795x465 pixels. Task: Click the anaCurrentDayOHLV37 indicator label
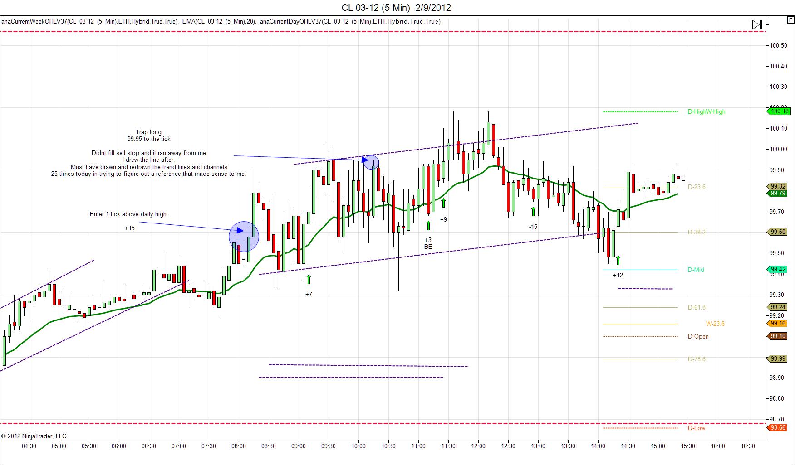[x=350, y=21]
